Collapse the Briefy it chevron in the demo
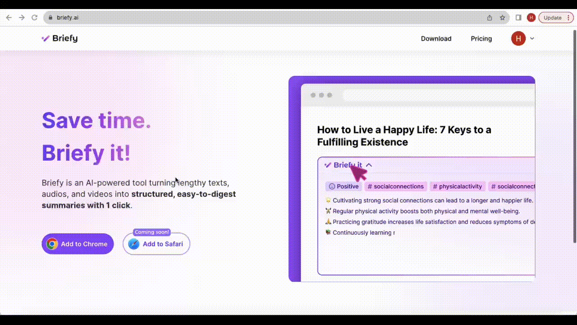 (369, 165)
